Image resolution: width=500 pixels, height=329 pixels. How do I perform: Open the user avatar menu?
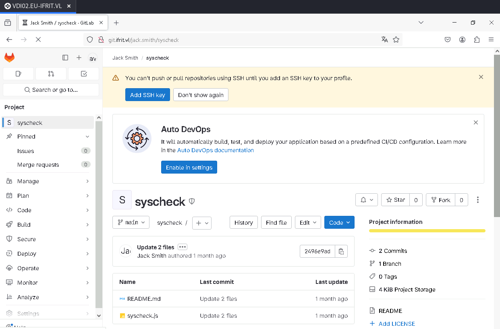93,58
